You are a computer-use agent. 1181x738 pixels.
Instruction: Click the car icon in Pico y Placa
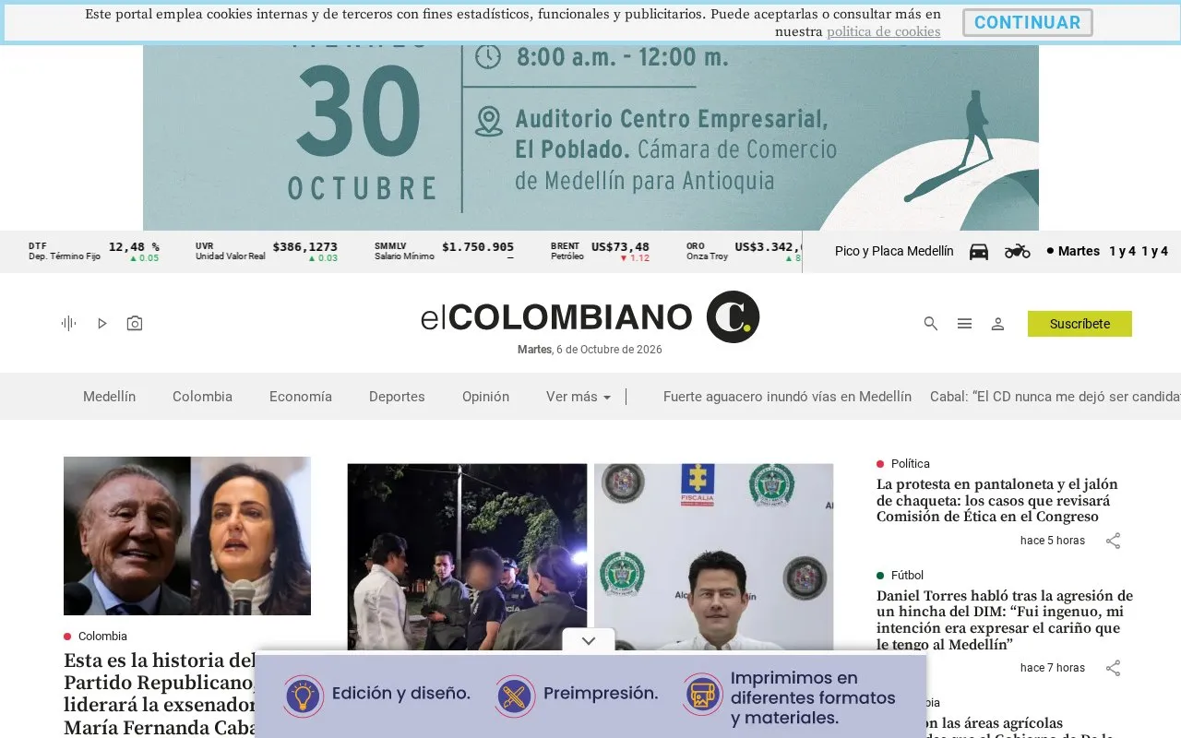979,251
